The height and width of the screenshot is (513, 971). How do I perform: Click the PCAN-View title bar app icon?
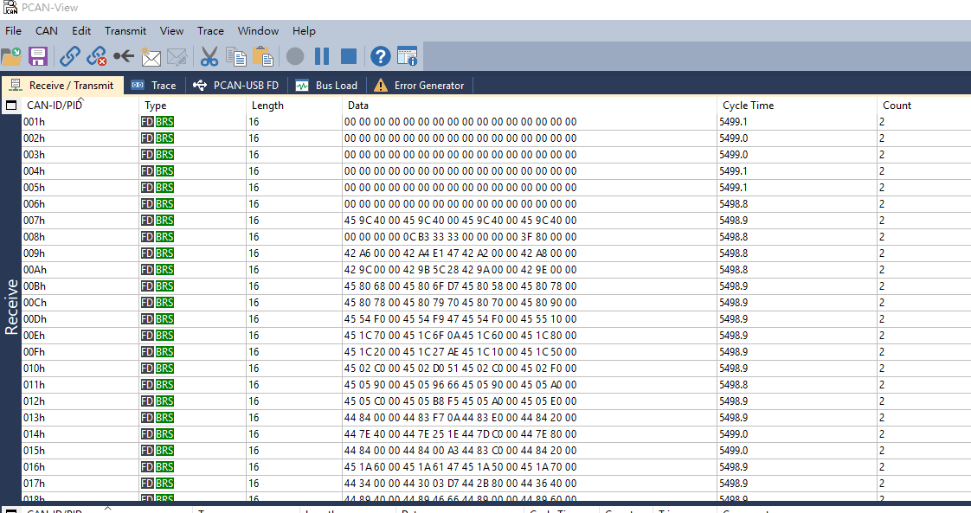tap(10, 8)
